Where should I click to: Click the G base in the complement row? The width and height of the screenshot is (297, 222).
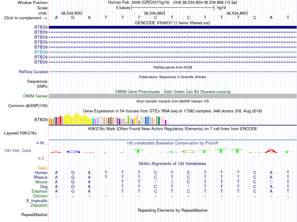[73, 17]
